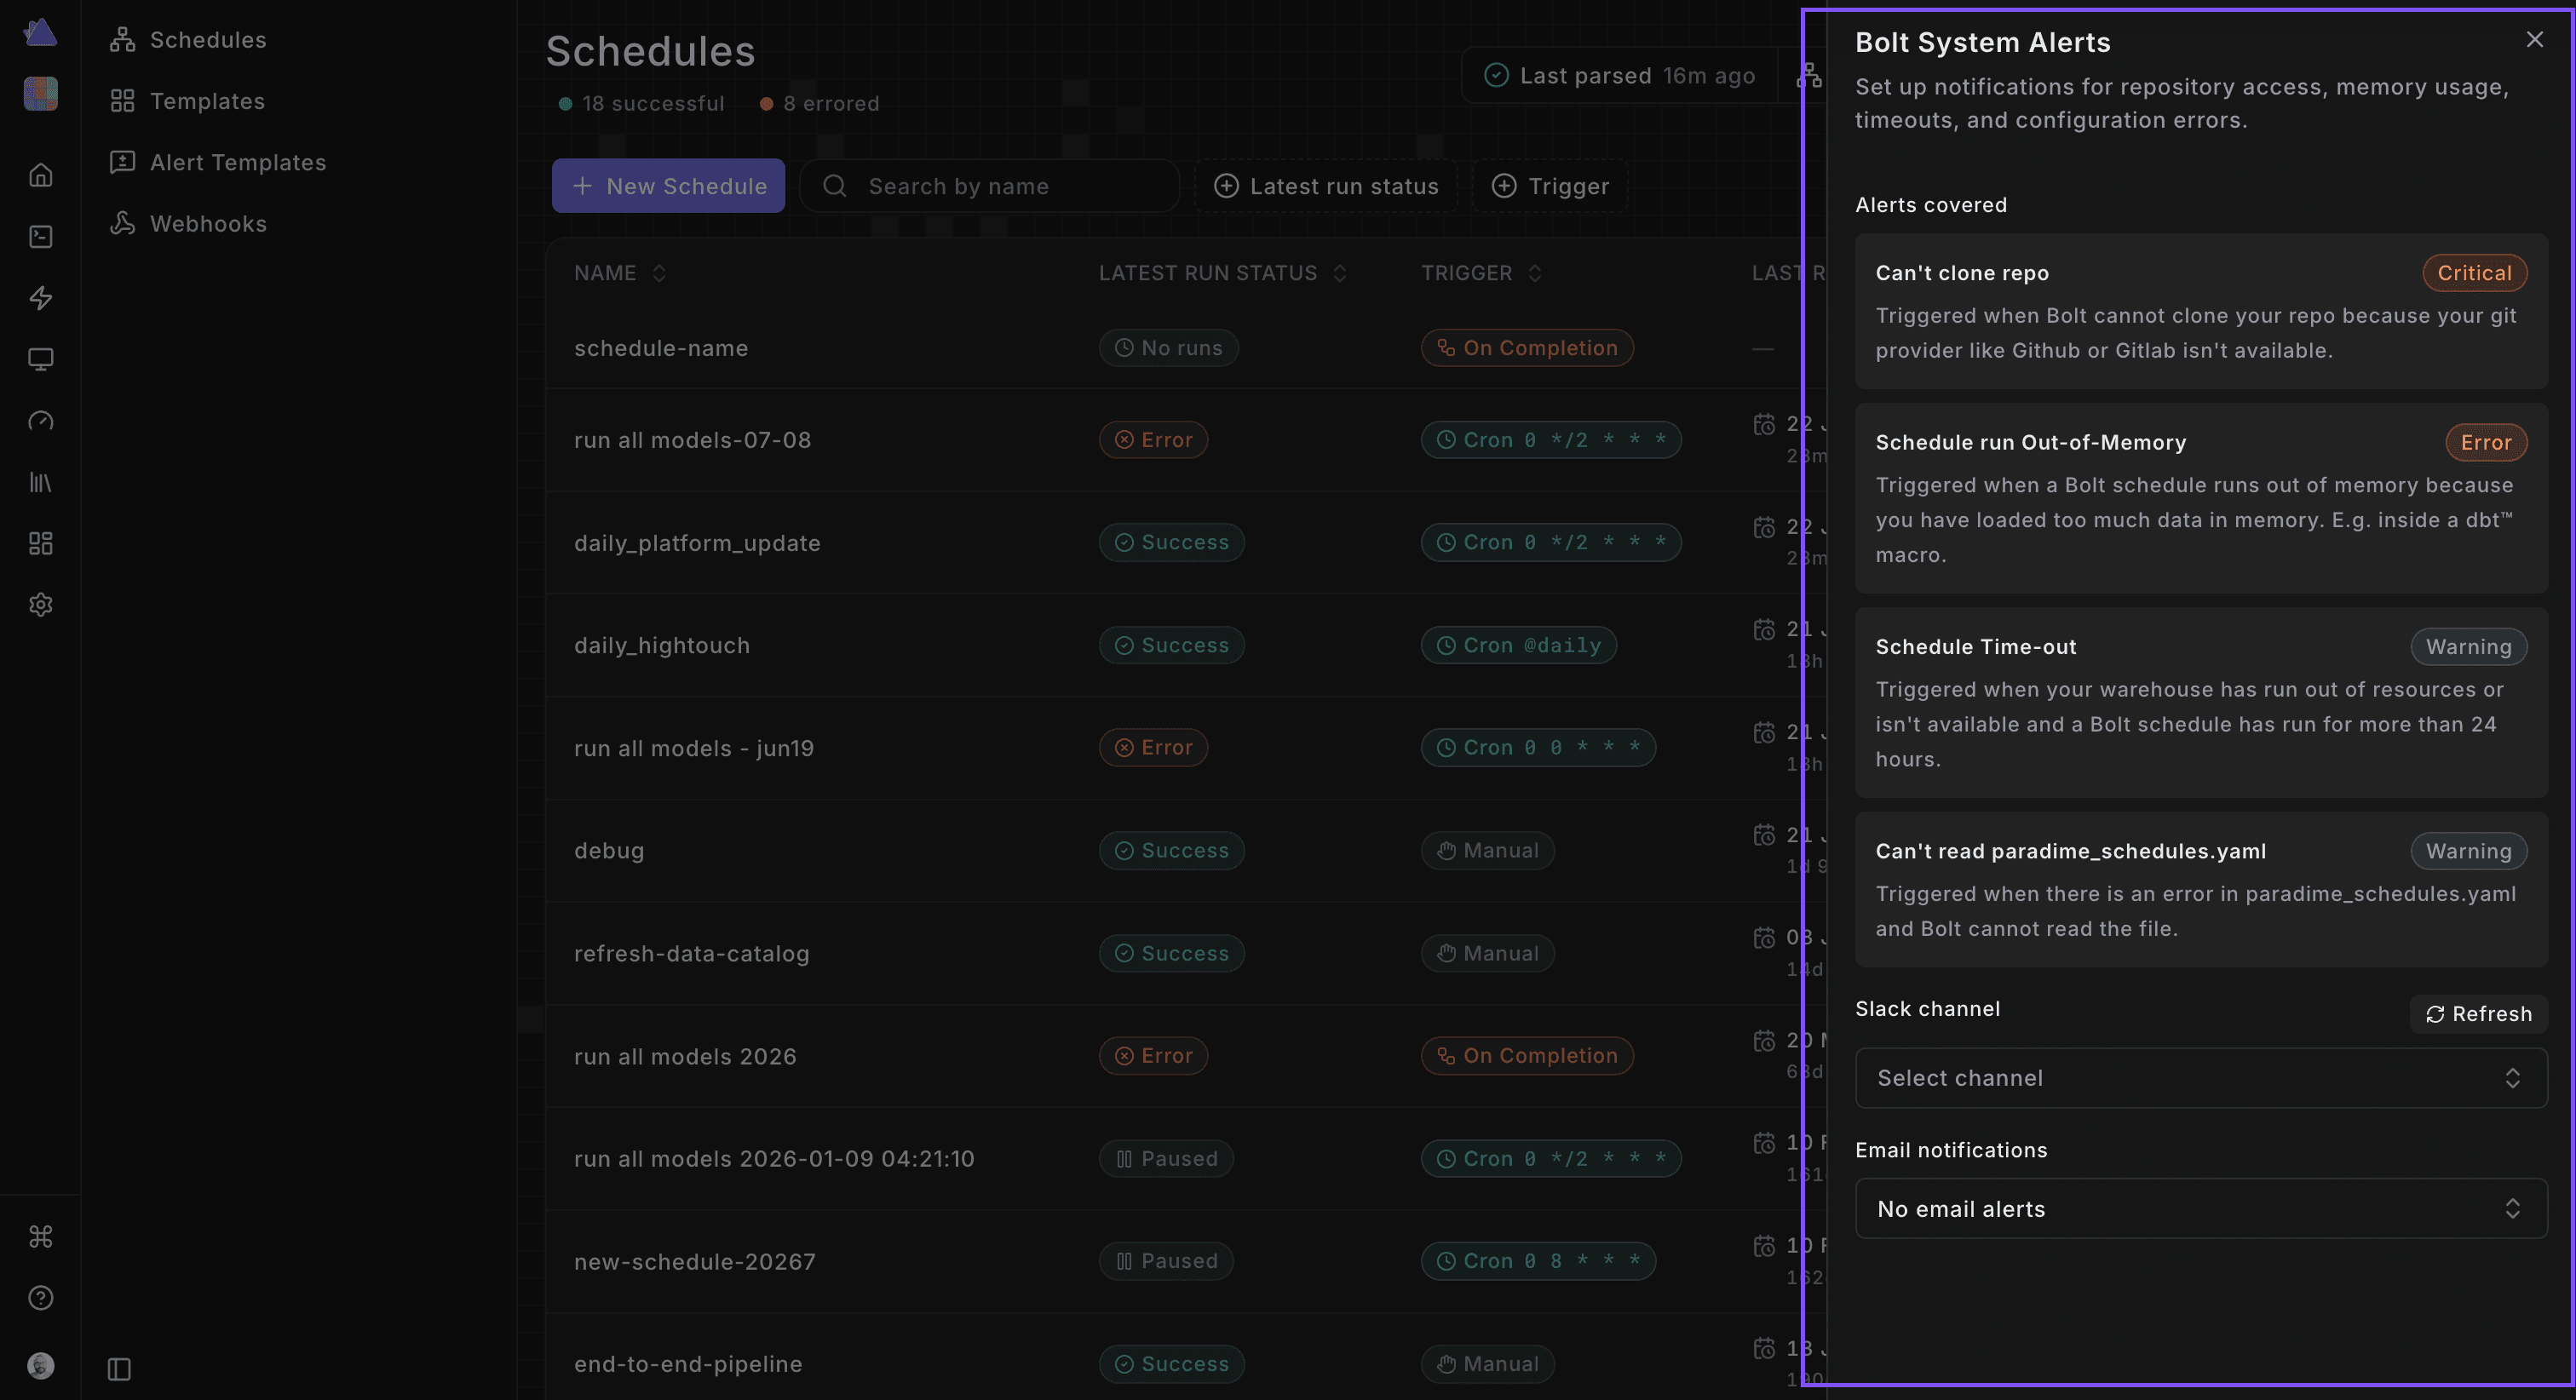Screen dimensions: 2576x1400
Task: Open the new-schedule-20267 schedule
Action: (x=695, y=1261)
